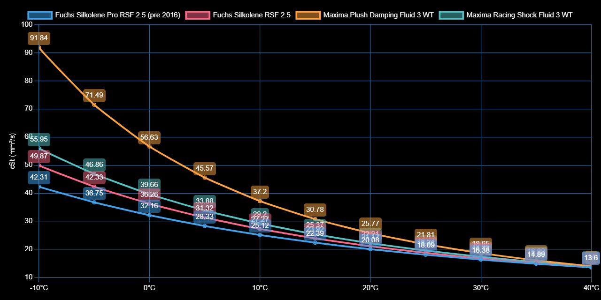Click the 55.95 teal data label
This screenshot has width=601, height=300.
point(39,139)
